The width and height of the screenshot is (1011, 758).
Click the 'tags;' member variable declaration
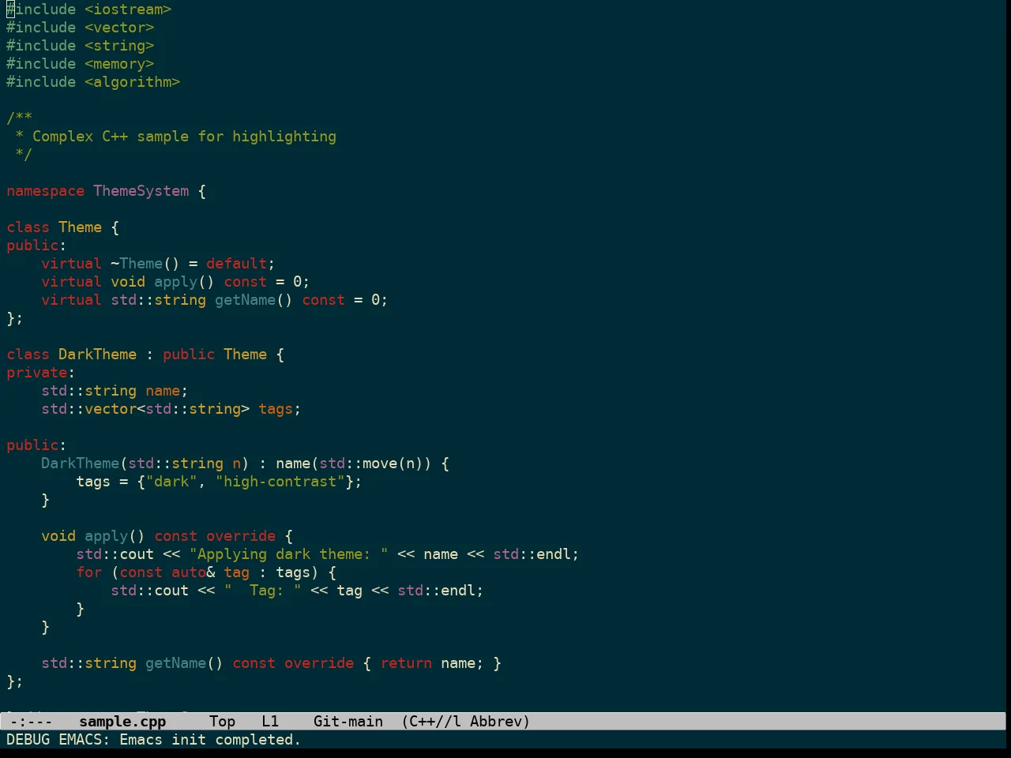[280, 409]
